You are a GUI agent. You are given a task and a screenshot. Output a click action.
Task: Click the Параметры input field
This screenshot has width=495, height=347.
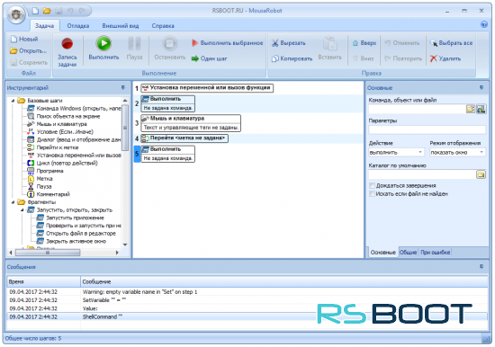[x=427, y=129]
